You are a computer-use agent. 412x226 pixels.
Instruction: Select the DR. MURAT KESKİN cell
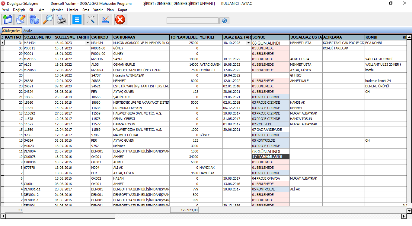[141, 108]
